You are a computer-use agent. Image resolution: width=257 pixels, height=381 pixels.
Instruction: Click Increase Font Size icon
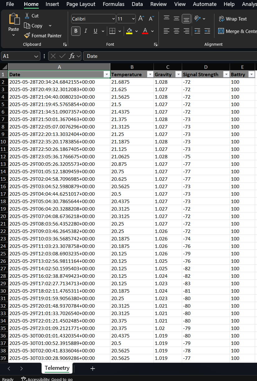(x=141, y=19)
